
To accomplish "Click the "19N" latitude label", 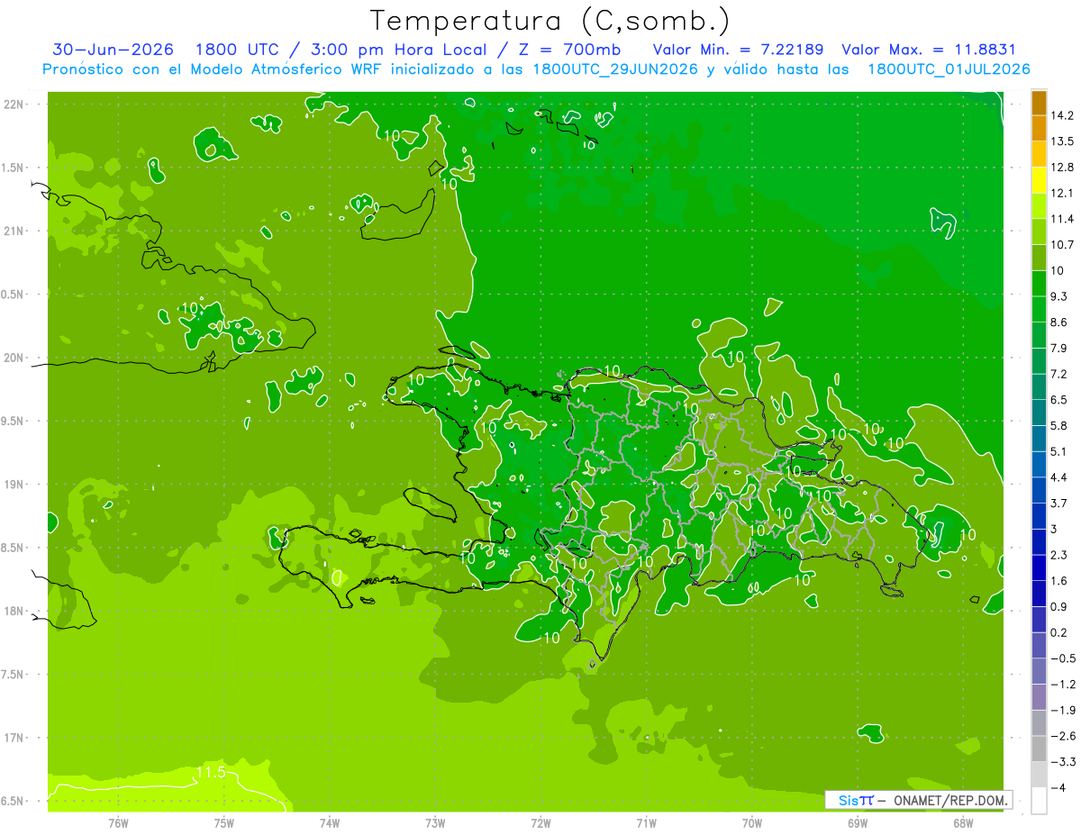I will point(15,485).
